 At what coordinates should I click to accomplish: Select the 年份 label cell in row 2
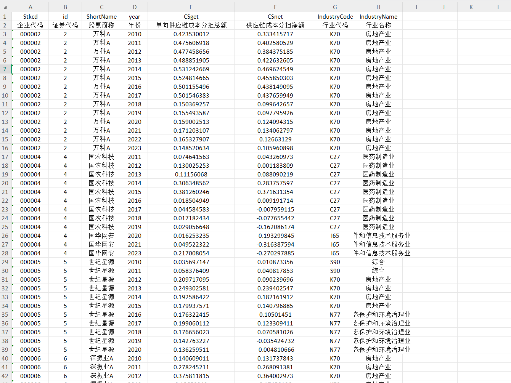[x=134, y=25]
